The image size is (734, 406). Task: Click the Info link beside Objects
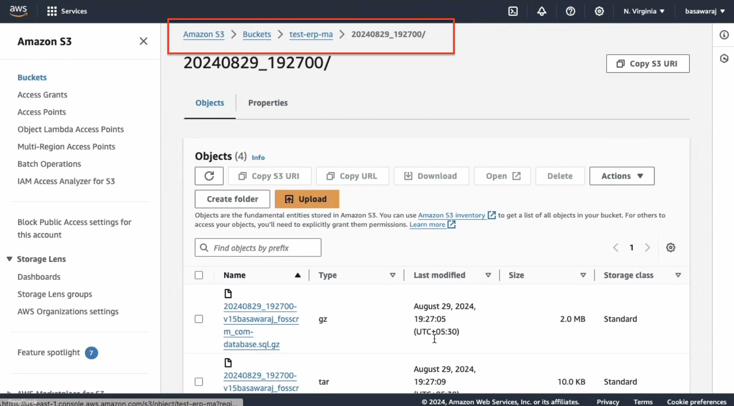pos(258,157)
